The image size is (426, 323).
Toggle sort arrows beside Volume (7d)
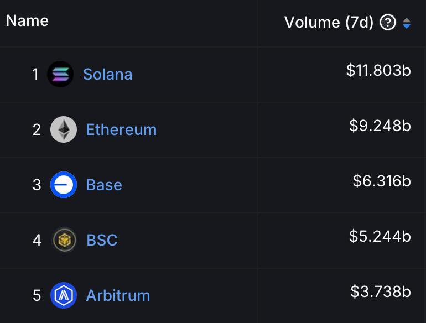pyautogui.click(x=407, y=23)
